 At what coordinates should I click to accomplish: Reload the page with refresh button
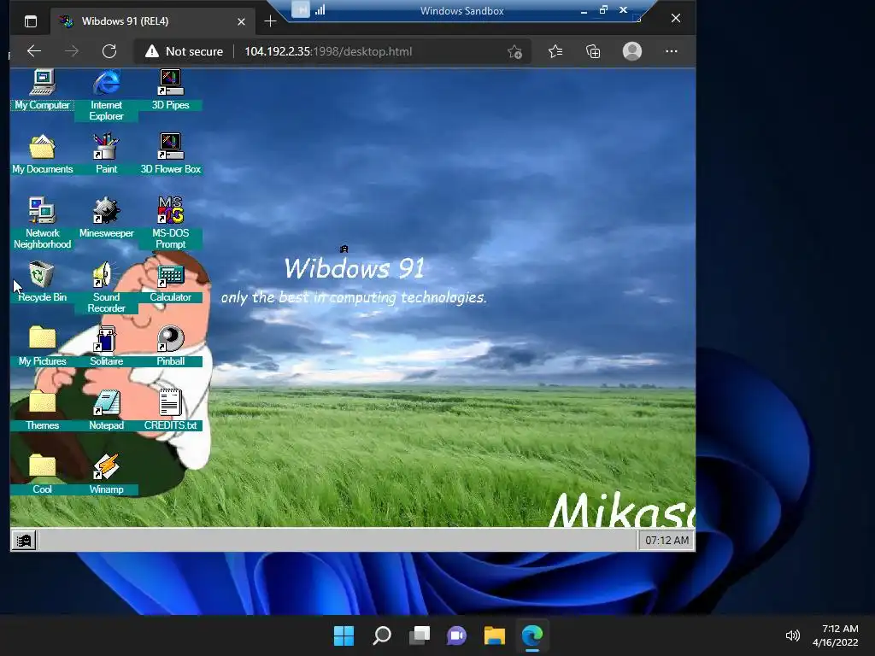[109, 51]
